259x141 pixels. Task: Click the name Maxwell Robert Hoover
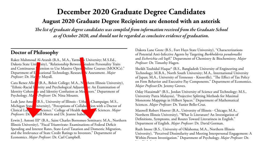[153, 110]
